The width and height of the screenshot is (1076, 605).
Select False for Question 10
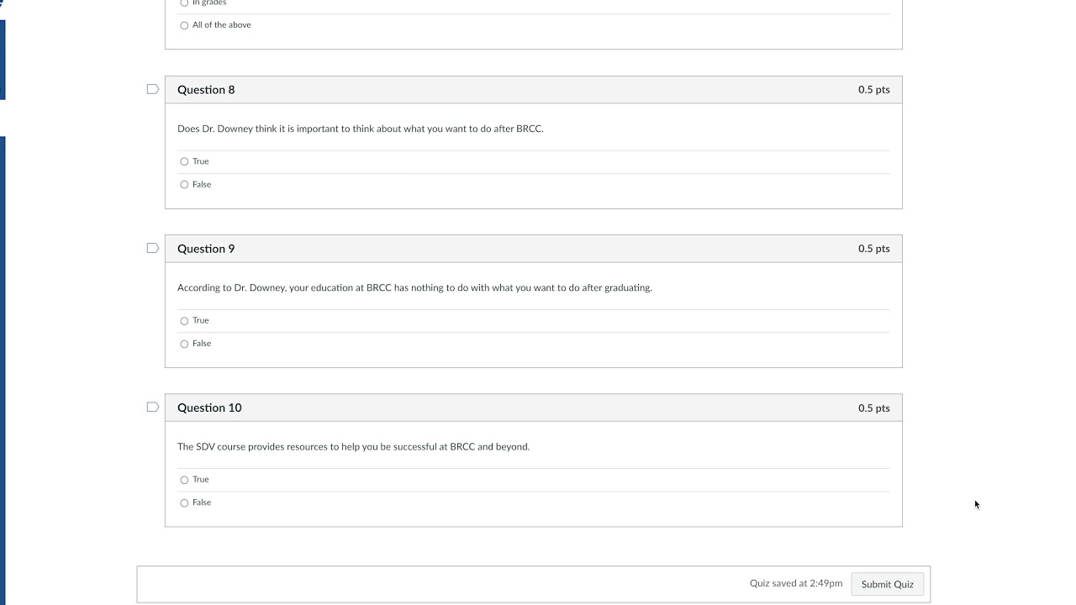[x=184, y=503]
